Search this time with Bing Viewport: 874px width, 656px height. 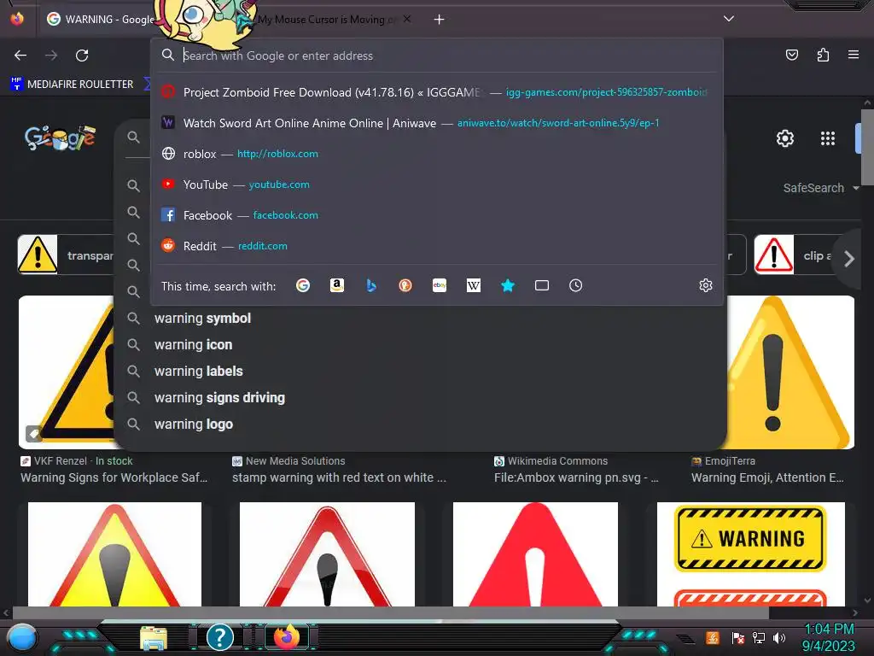[371, 285]
